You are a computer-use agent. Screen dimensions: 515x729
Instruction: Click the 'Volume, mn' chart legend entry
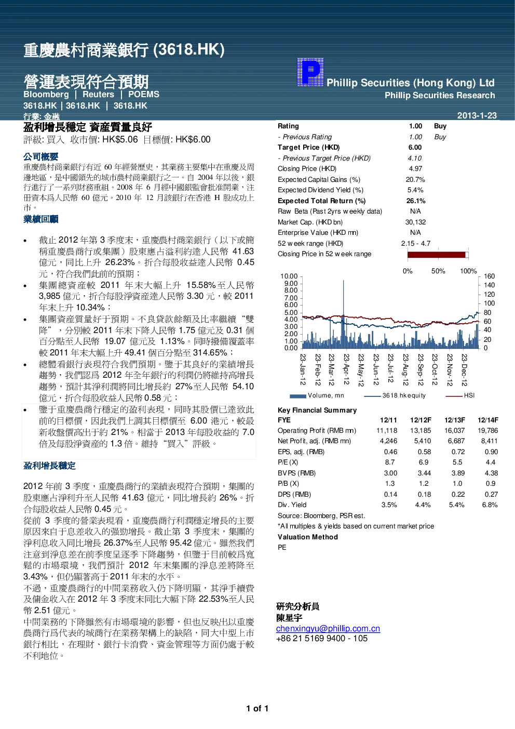point(317,396)
